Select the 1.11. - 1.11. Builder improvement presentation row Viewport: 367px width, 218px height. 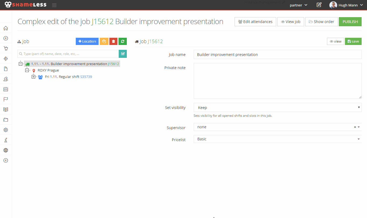pyautogui.click(x=72, y=64)
